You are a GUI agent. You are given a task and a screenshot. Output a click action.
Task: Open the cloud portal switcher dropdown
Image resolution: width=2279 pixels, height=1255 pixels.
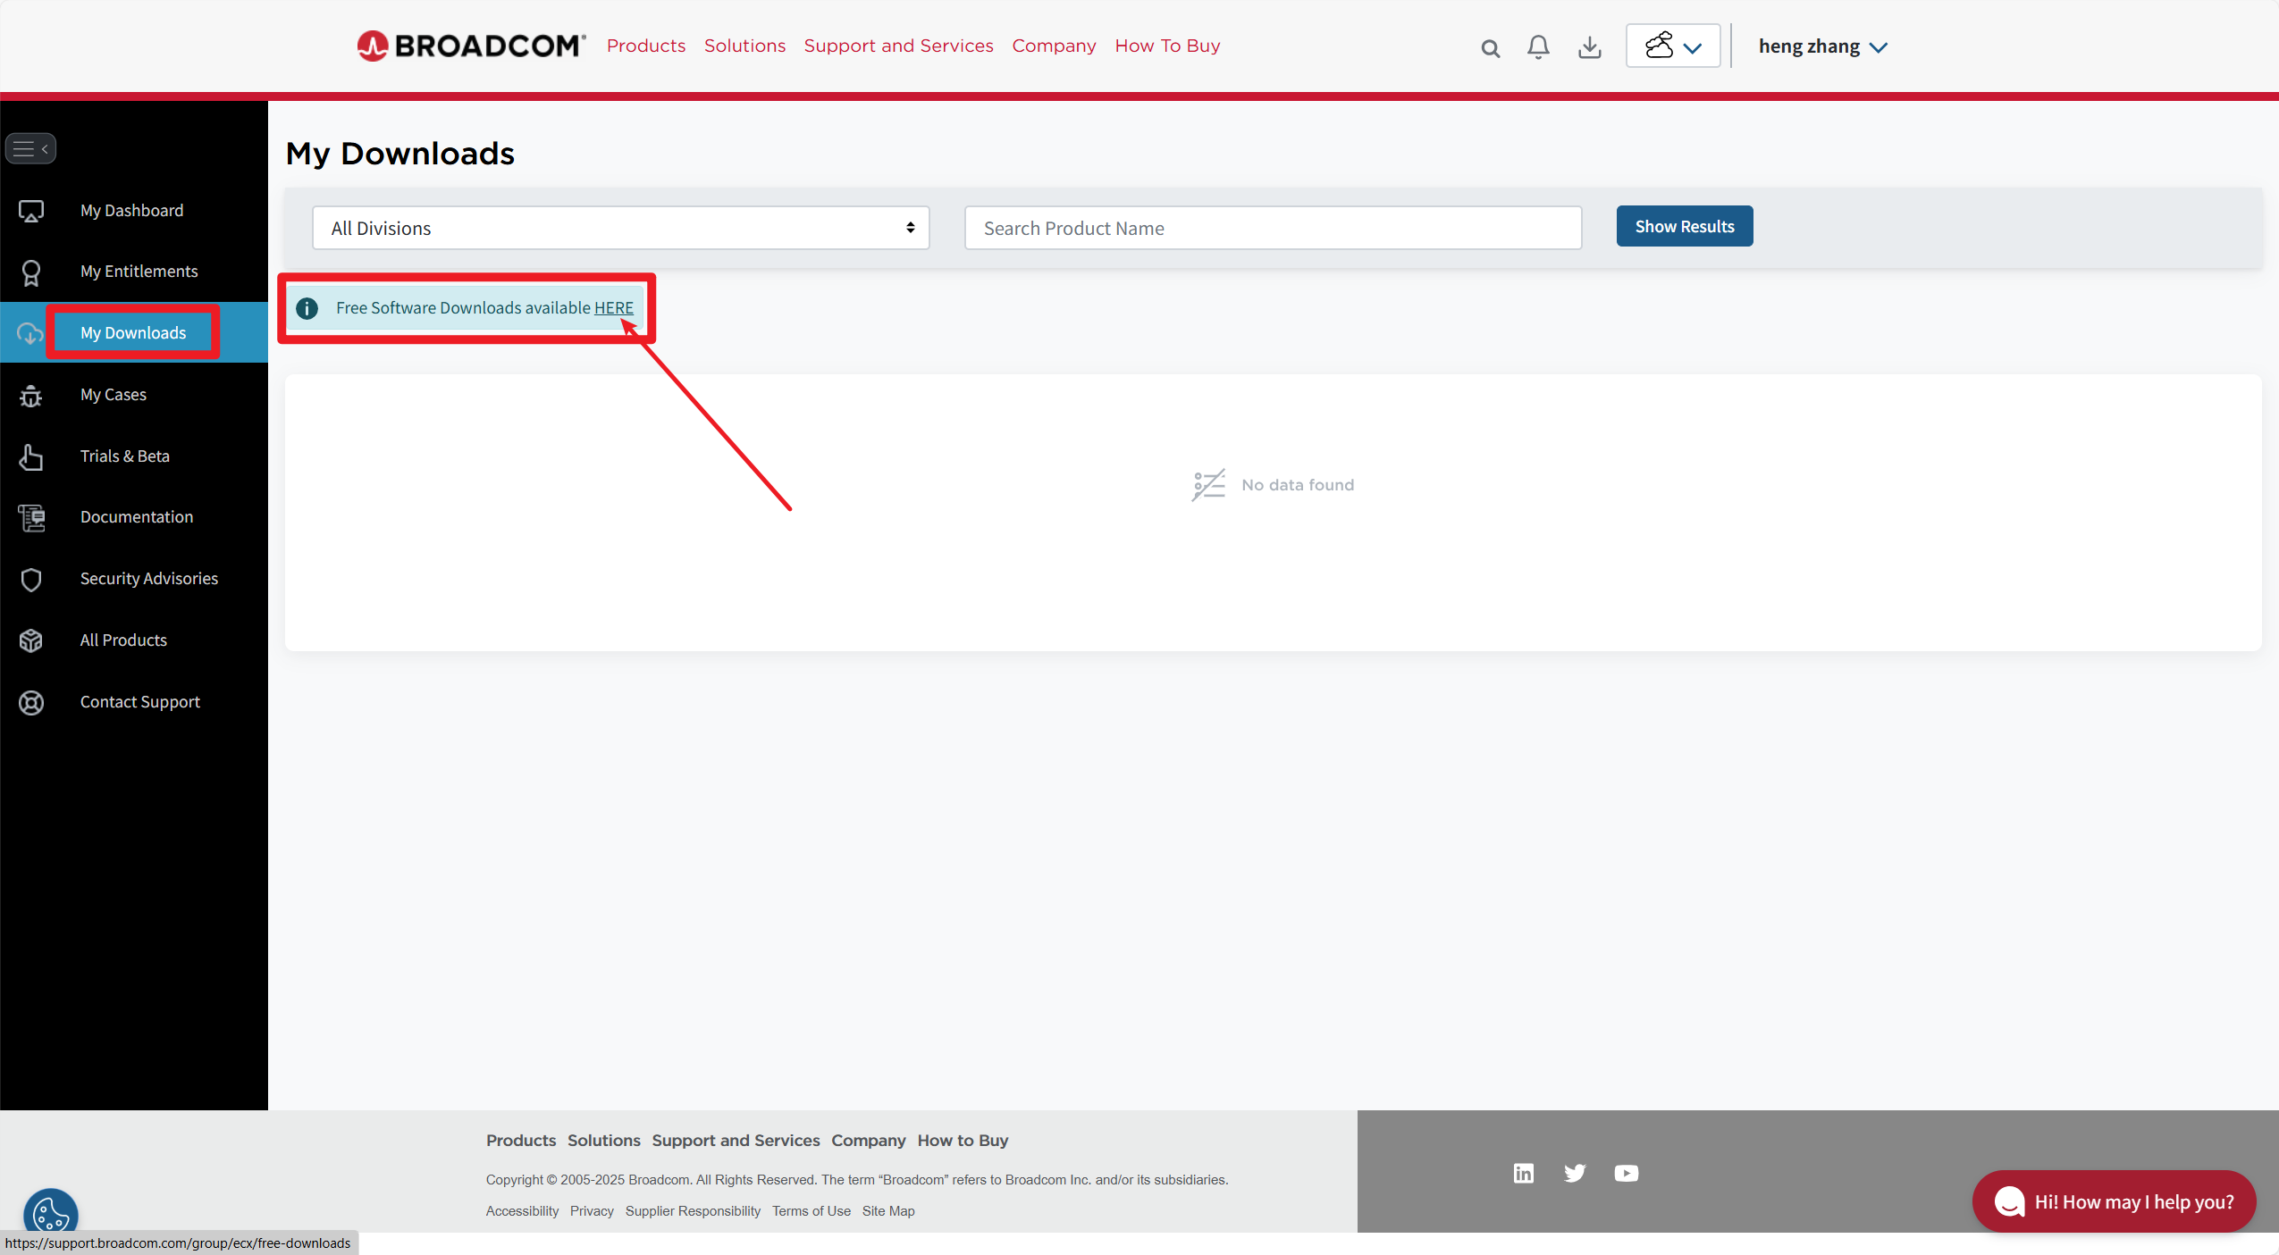1673,46
